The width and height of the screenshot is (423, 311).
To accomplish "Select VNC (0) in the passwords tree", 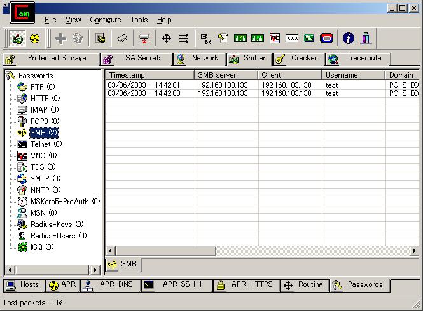I will click(x=43, y=156).
